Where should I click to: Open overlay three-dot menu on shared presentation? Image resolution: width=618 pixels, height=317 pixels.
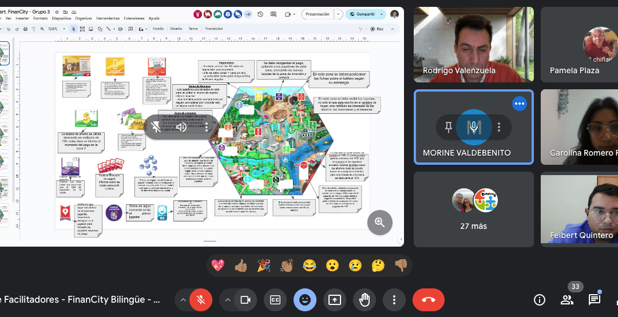point(206,127)
